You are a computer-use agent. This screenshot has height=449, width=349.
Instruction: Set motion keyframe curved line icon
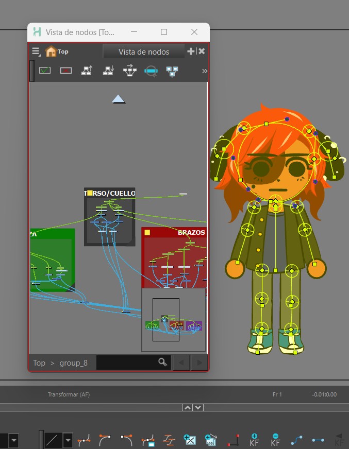pos(296,440)
